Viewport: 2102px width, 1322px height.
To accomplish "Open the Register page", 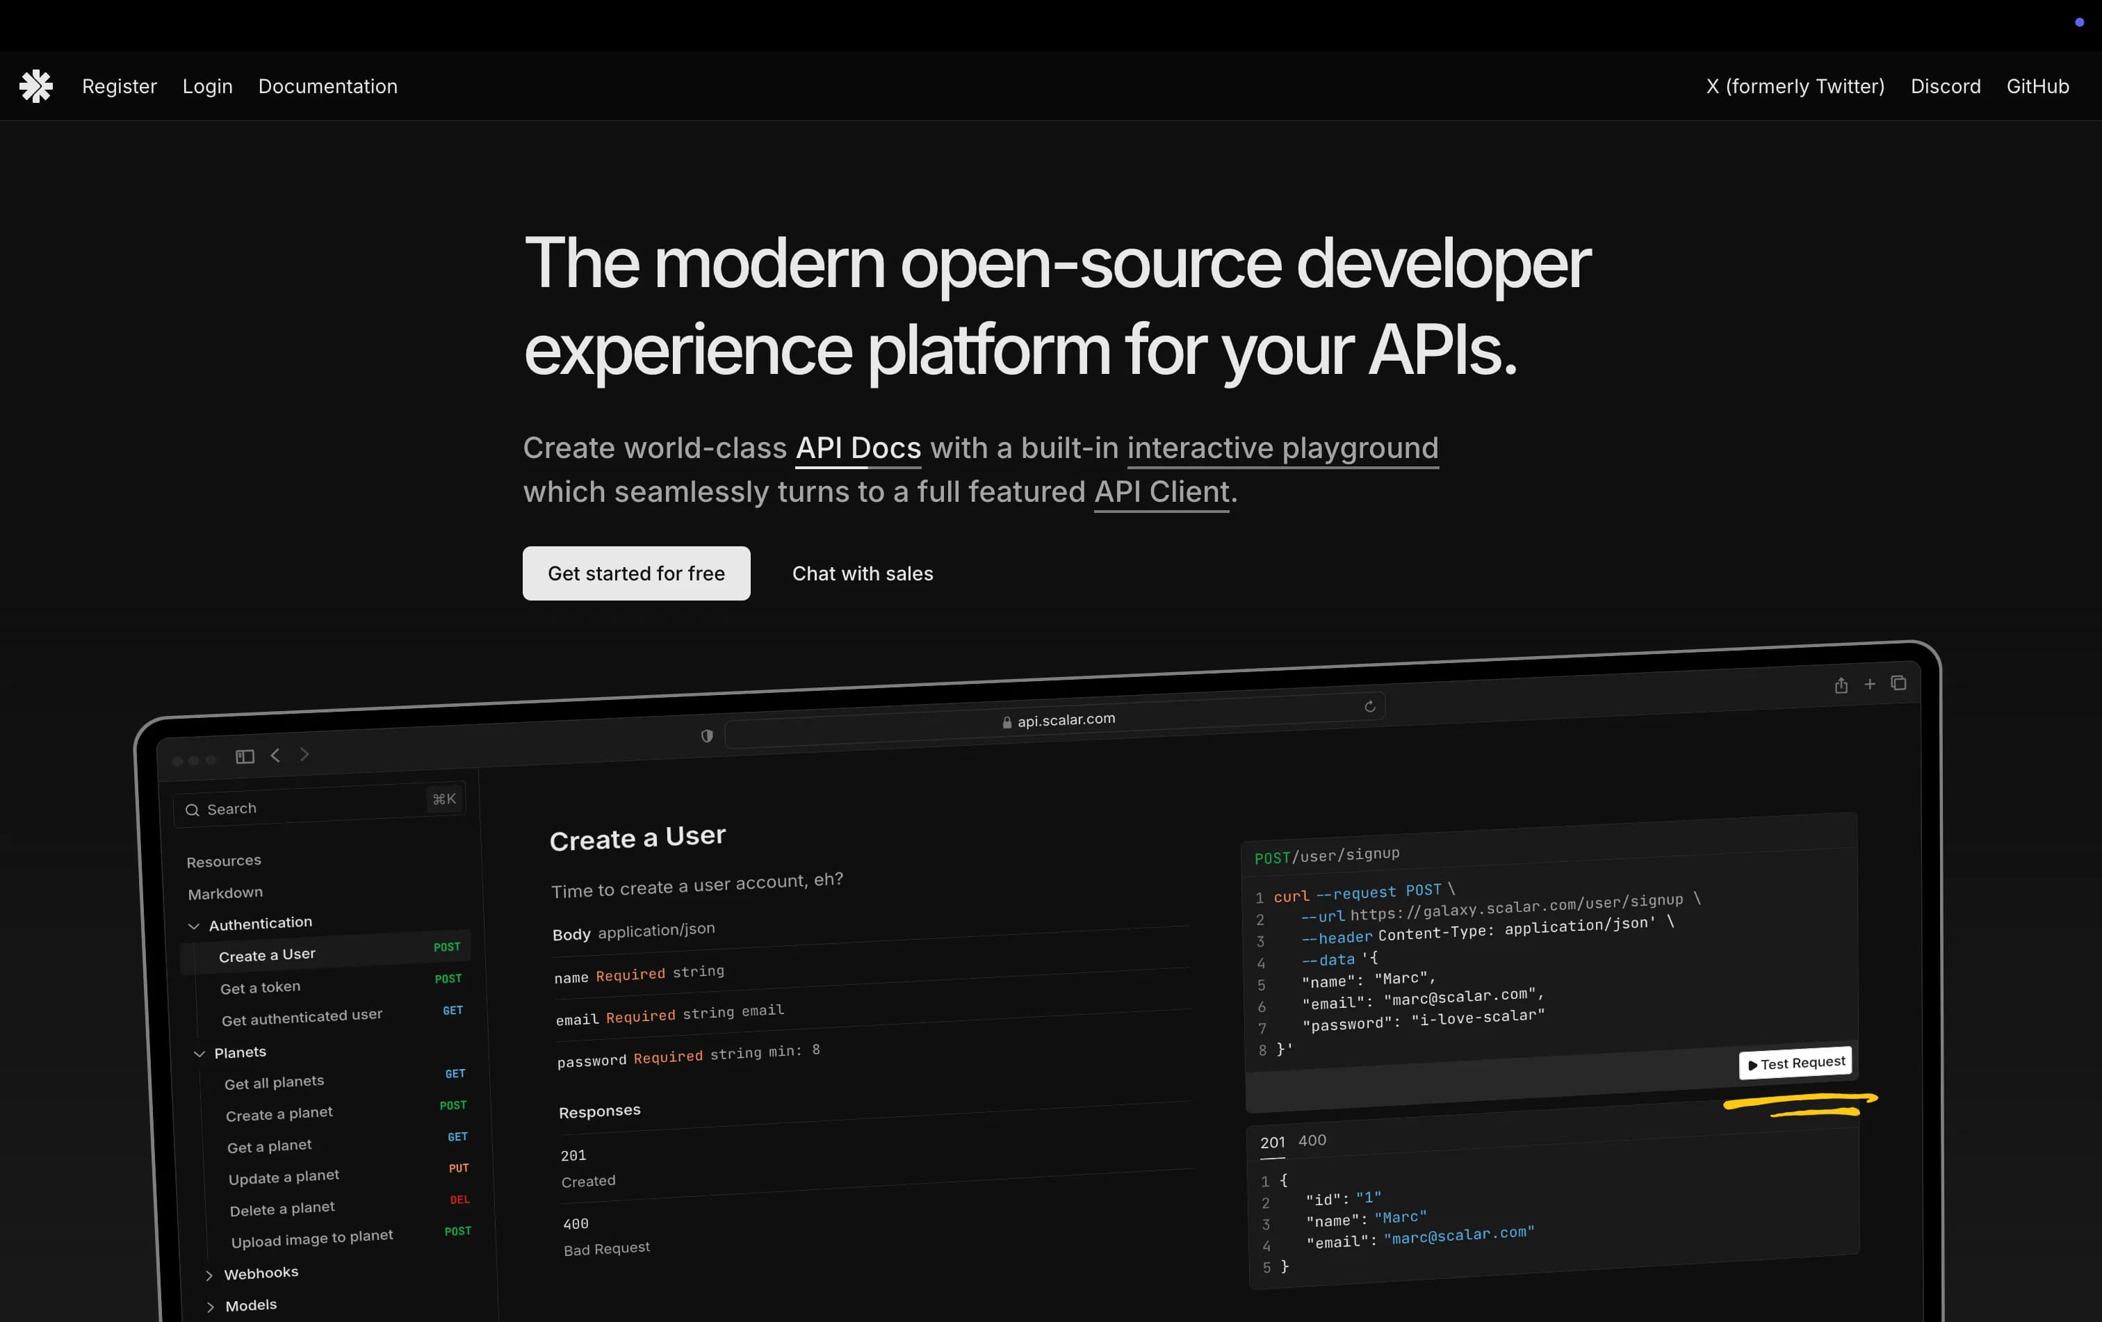I will (x=120, y=86).
